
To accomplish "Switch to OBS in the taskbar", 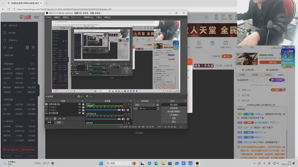I will (197, 163).
